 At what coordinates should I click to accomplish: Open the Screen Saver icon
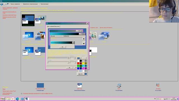158,85
